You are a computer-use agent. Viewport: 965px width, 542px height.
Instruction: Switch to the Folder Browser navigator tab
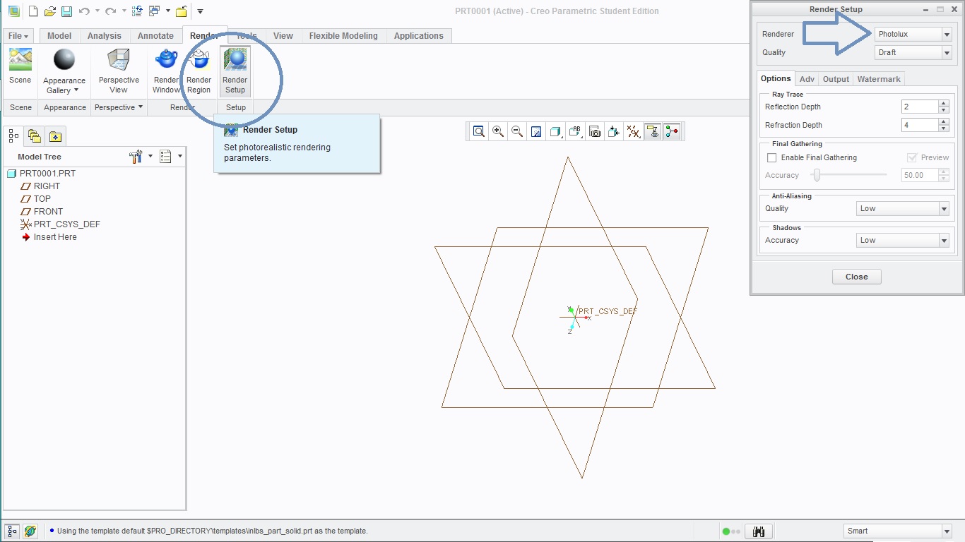tap(34, 135)
